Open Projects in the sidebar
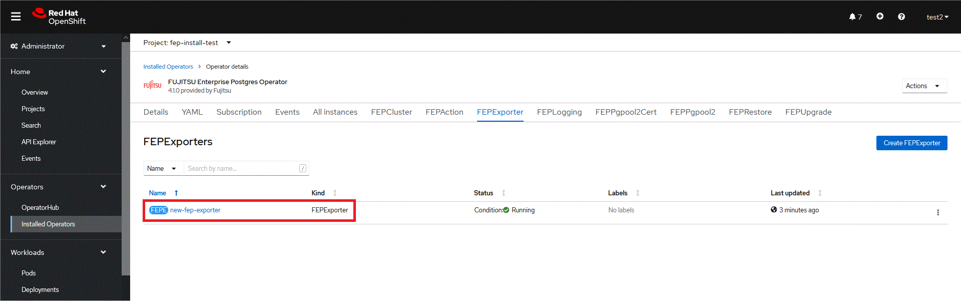Viewport: 961px width, 301px height. (x=33, y=109)
